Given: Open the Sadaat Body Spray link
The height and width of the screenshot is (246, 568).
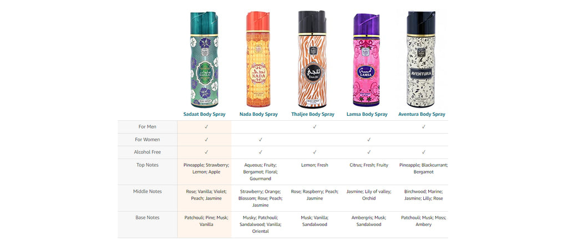Looking at the screenshot, I should tap(204, 114).
